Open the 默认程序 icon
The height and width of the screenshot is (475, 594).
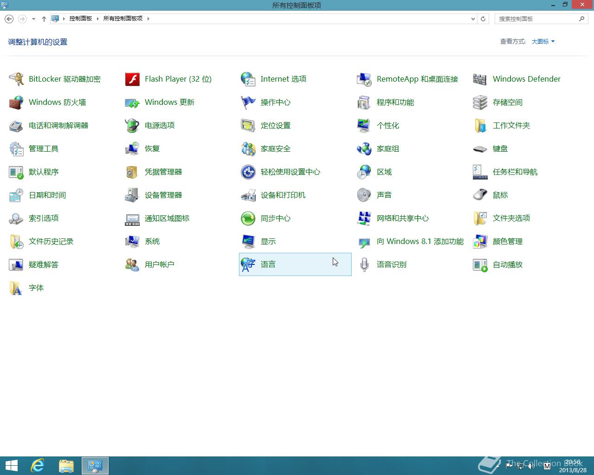click(16, 172)
